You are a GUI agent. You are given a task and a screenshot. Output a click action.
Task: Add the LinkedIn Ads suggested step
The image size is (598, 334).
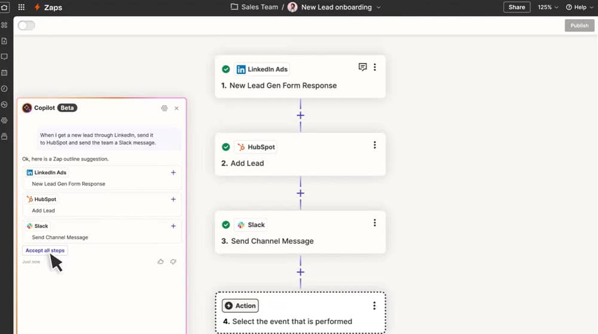(x=173, y=172)
